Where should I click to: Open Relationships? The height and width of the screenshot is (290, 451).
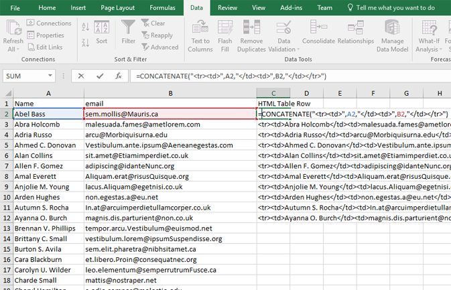(356, 32)
